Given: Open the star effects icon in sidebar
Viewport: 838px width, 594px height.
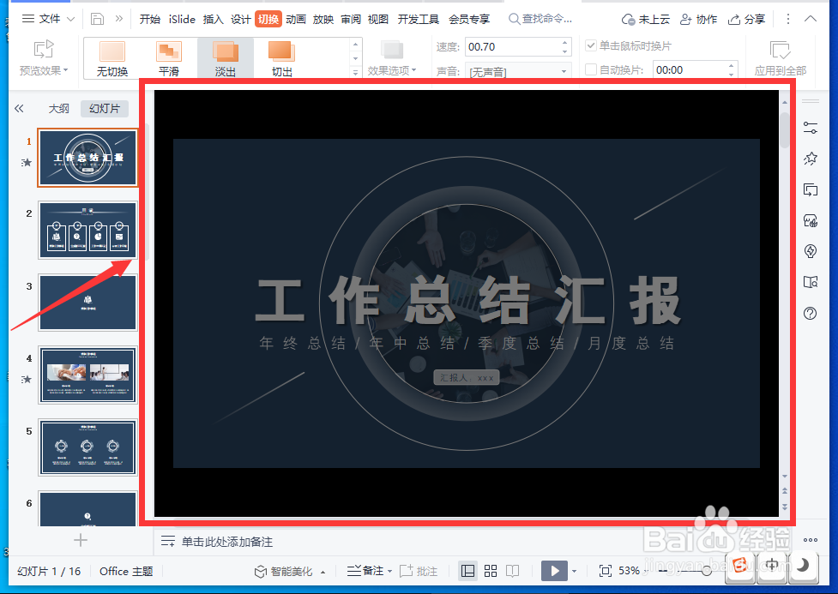Looking at the screenshot, I should (x=811, y=159).
